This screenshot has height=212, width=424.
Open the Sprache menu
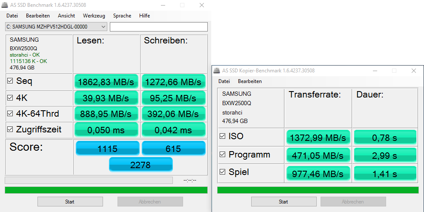[x=122, y=16]
